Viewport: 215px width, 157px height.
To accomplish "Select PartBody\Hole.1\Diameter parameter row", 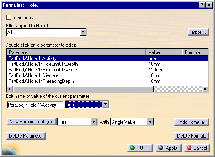I will pyautogui.click(x=108, y=75).
